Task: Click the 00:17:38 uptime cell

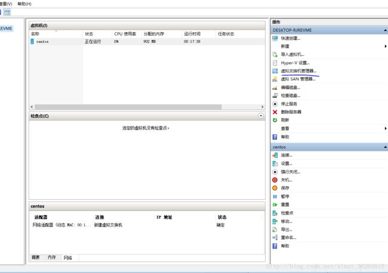Action: 192,42
